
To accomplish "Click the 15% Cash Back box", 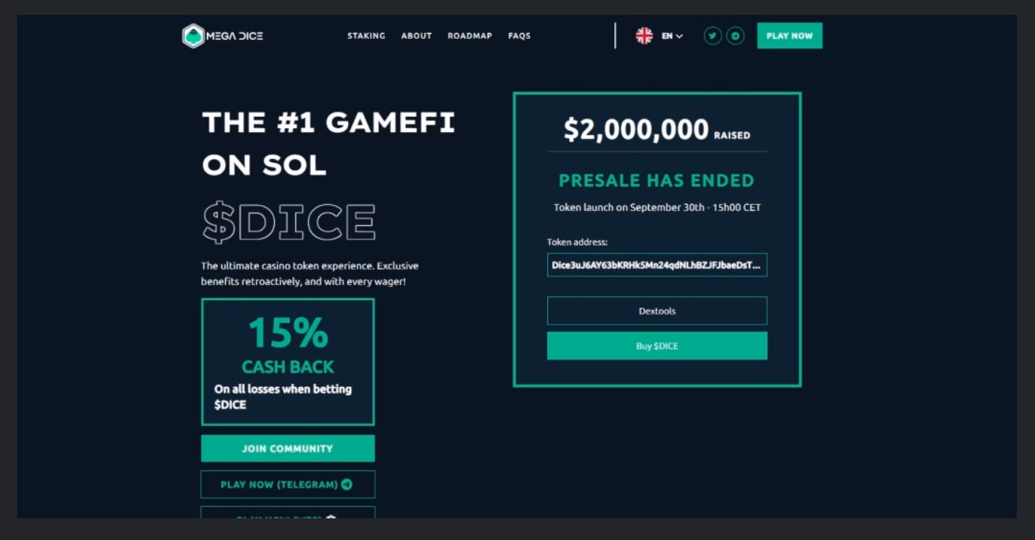I will [288, 362].
